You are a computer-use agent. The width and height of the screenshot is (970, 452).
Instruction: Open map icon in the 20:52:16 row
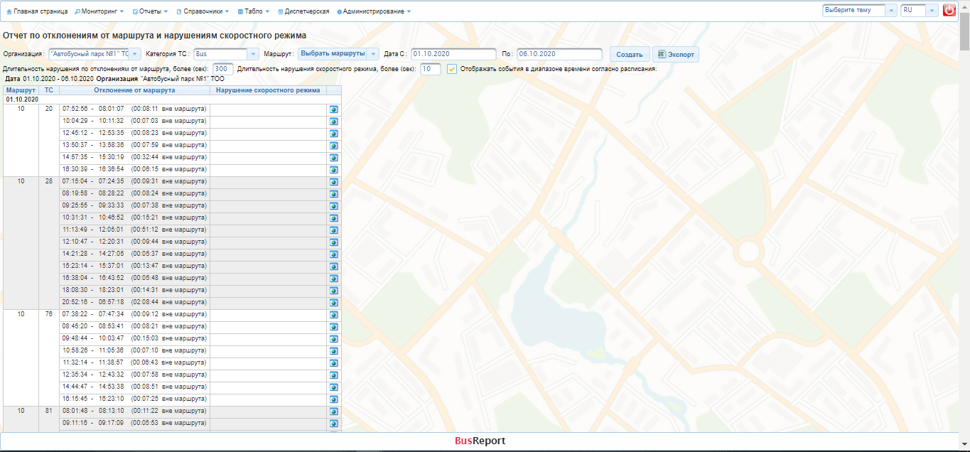(x=334, y=303)
